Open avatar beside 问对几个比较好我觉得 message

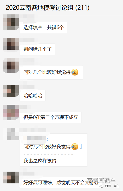(x=11, y=66)
